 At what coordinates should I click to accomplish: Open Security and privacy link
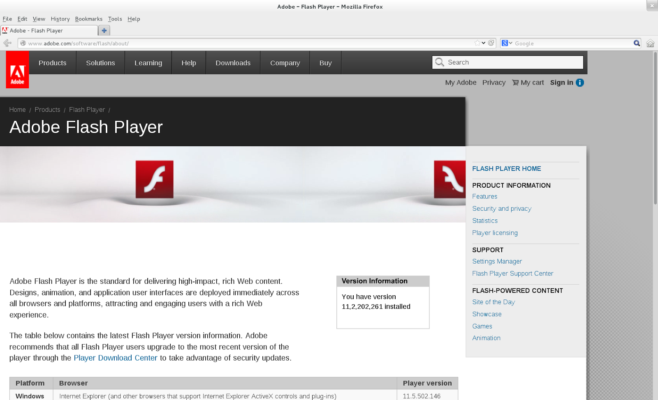coord(502,209)
